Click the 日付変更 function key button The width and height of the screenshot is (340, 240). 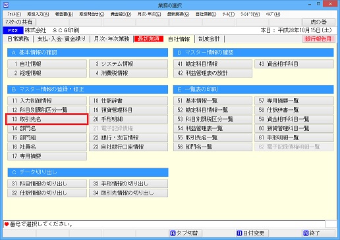(252, 233)
